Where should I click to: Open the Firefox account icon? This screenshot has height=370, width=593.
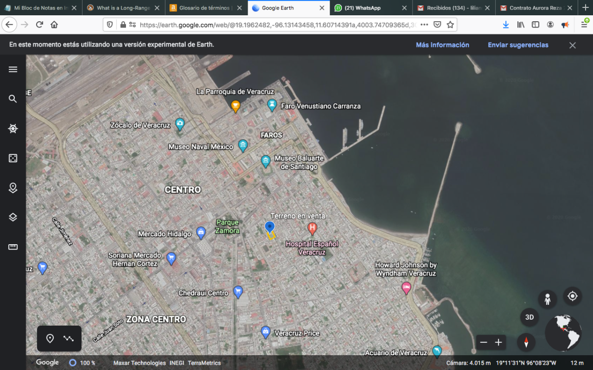click(x=551, y=25)
